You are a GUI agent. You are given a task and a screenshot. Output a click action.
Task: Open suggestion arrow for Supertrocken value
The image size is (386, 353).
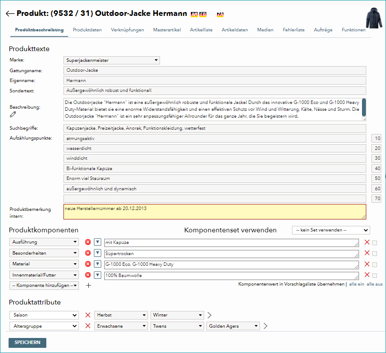(97, 253)
